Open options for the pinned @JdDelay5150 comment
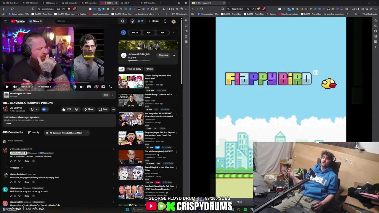The height and width of the screenshot is (213, 379). [x=113, y=149]
